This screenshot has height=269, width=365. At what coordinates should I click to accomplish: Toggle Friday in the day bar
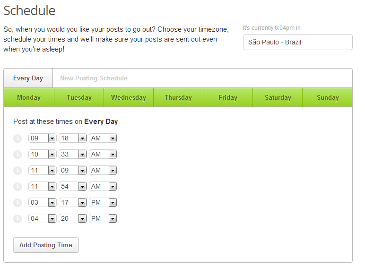tap(228, 98)
